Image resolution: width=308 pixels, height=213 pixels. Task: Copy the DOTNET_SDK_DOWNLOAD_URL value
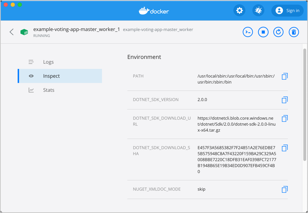[x=284, y=118]
